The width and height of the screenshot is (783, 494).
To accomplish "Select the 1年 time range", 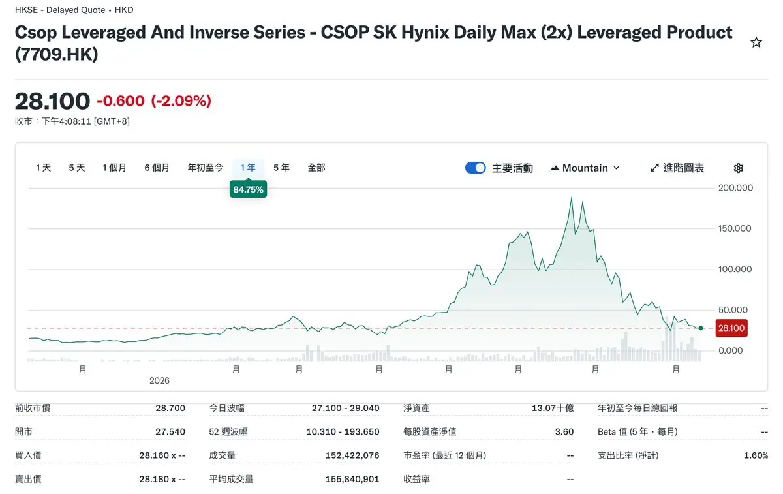I will [248, 168].
